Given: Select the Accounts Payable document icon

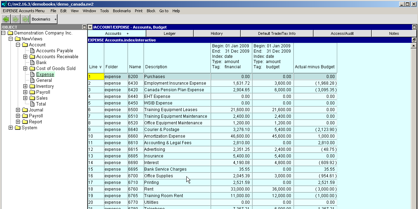Looking at the screenshot, I should point(32,51).
